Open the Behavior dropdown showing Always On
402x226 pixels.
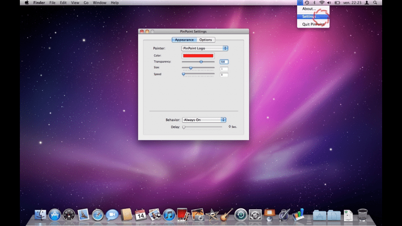[204, 120]
